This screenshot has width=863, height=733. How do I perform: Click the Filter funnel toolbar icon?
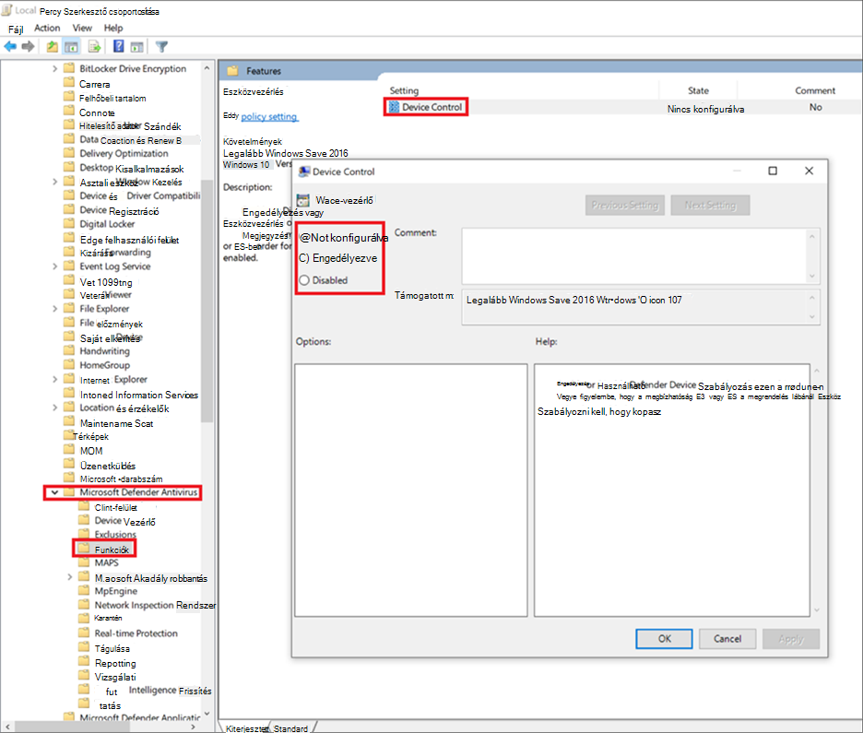[161, 47]
